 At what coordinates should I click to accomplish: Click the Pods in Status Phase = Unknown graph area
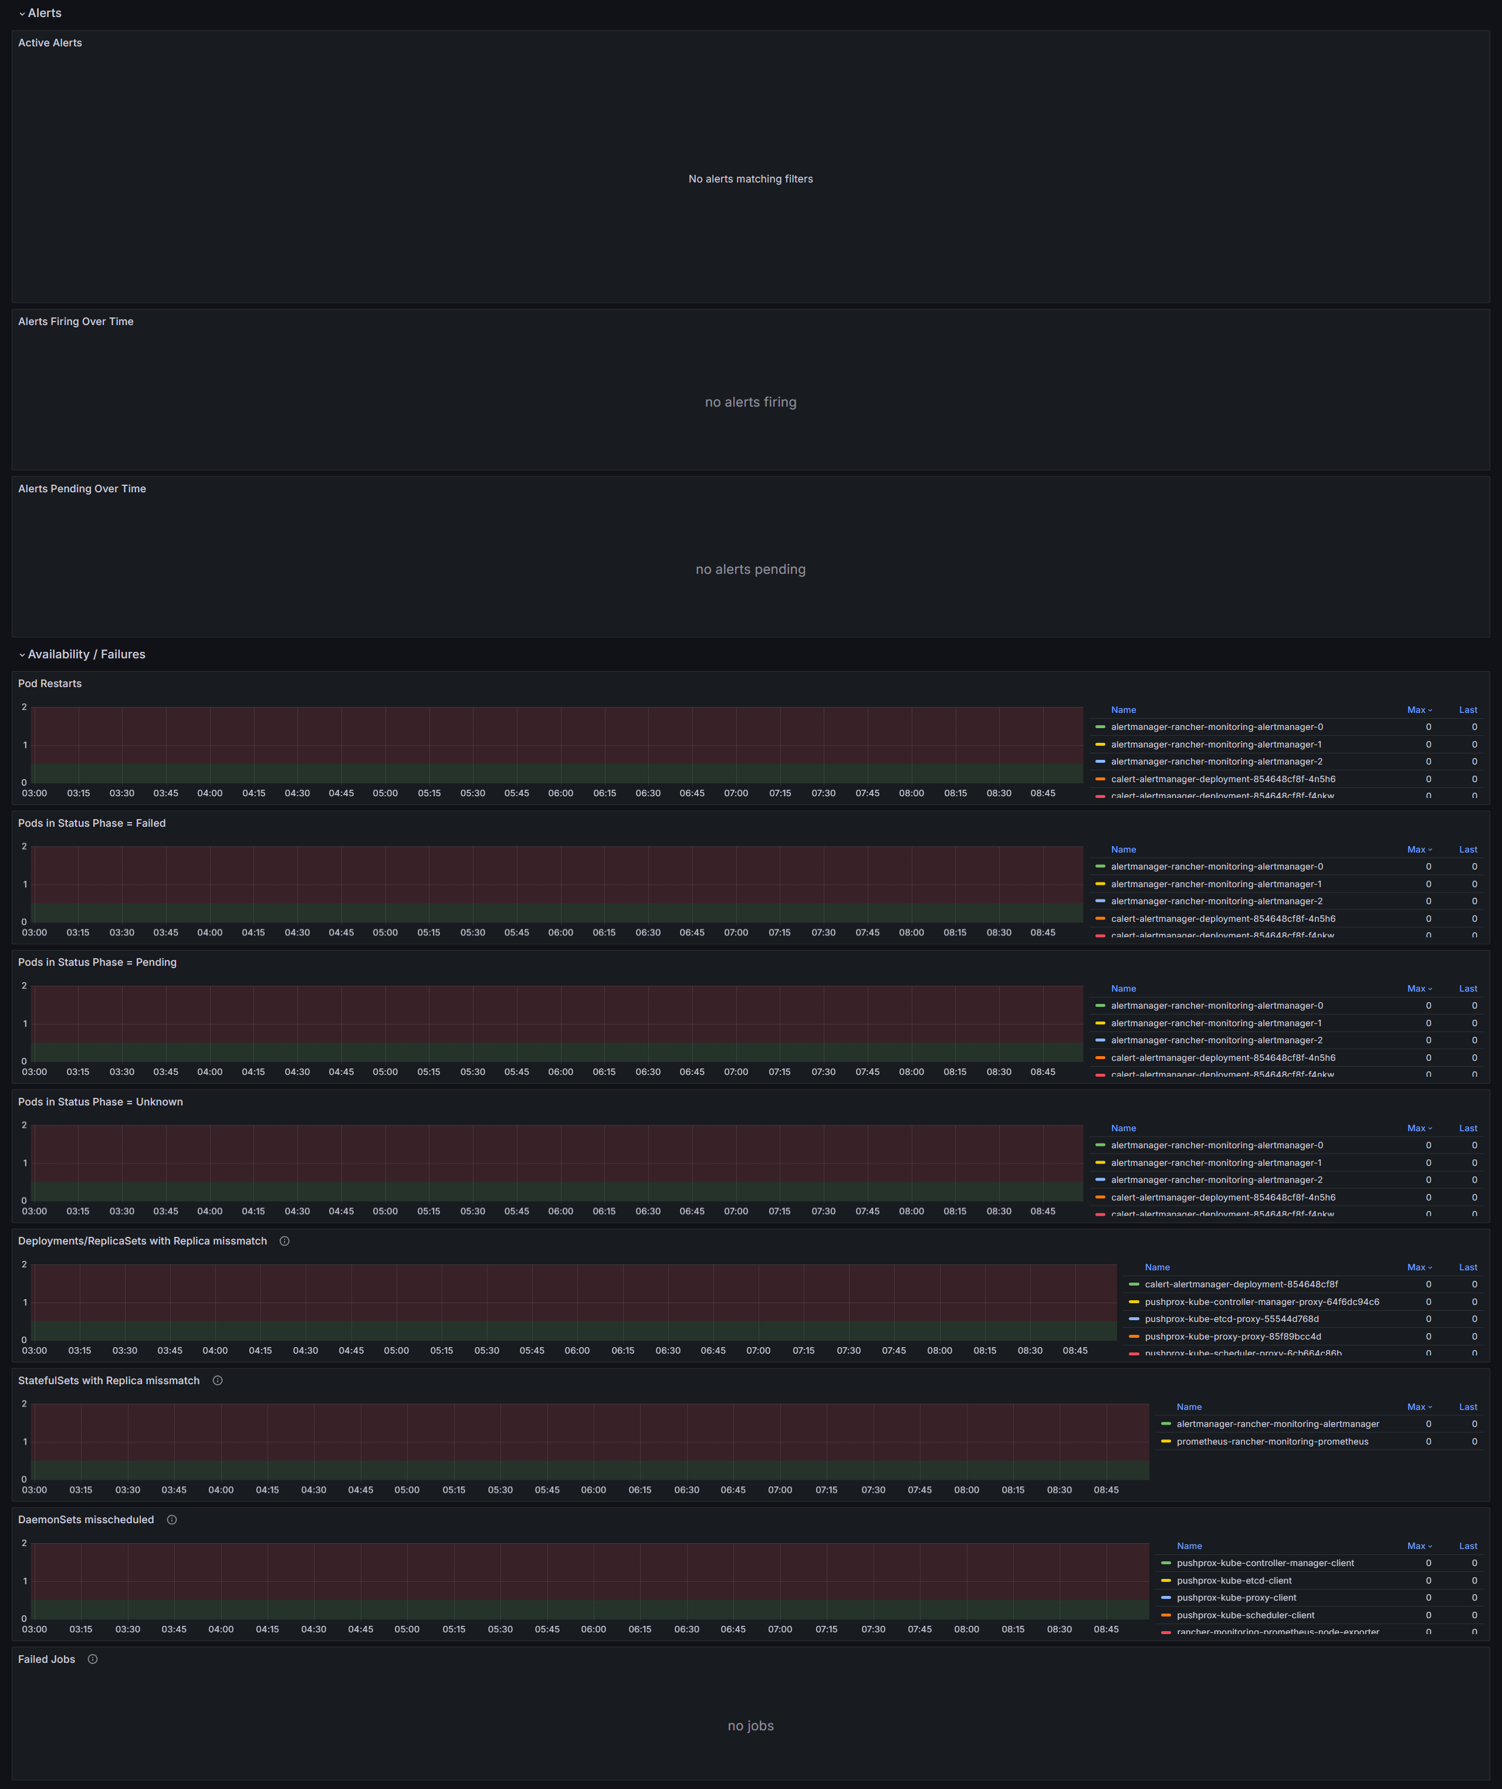coord(557,1163)
